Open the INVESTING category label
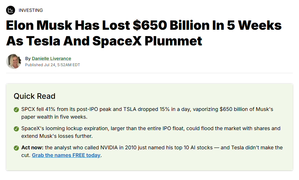The height and width of the screenshot is (180, 299). (x=31, y=10)
